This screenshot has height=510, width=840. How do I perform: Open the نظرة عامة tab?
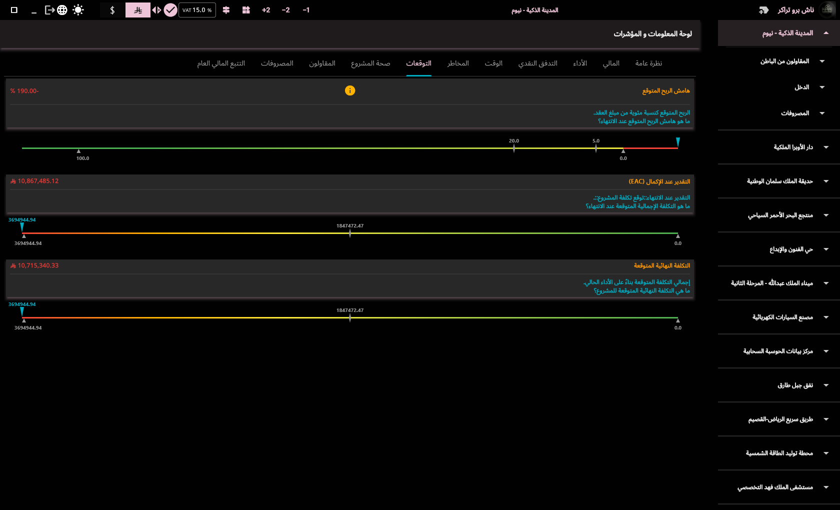(648, 63)
